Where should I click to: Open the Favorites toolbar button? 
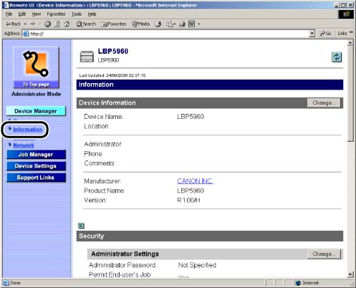pyautogui.click(x=114, y=24)
